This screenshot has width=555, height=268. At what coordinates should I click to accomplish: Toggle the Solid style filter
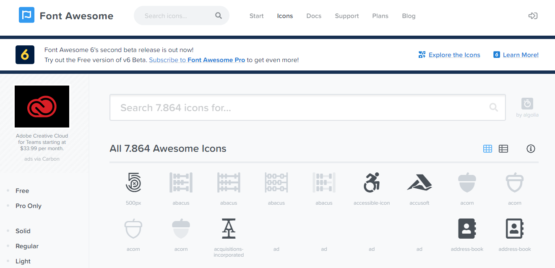(x=23, y=231)
